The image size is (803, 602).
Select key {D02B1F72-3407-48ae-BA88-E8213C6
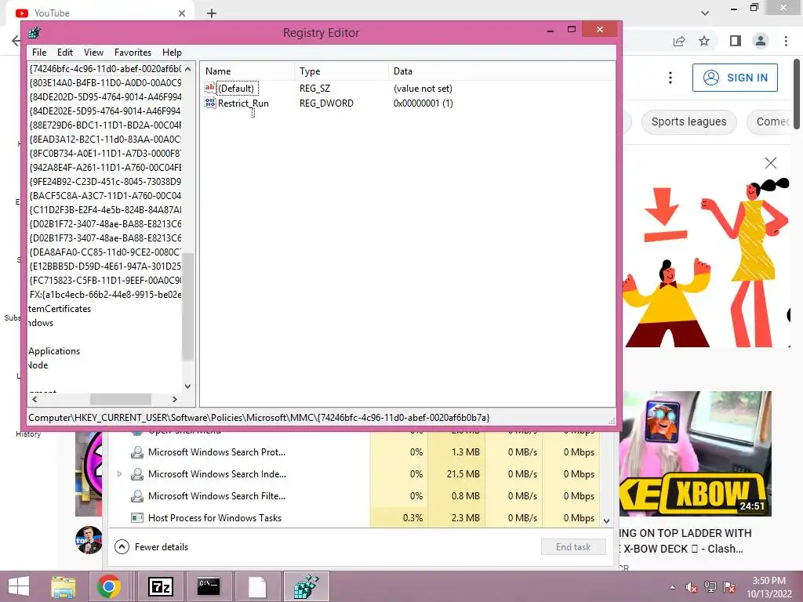(105, 224)
